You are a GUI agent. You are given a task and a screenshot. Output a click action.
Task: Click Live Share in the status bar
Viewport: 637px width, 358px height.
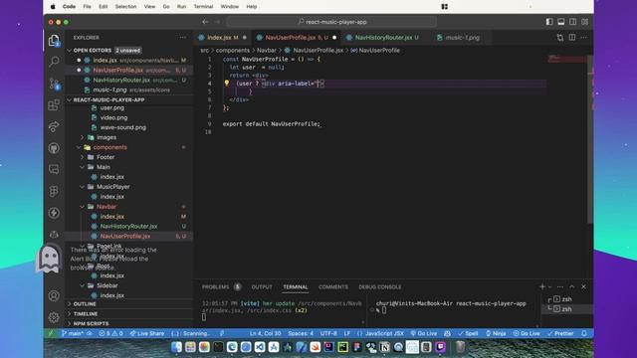point(147,334)
